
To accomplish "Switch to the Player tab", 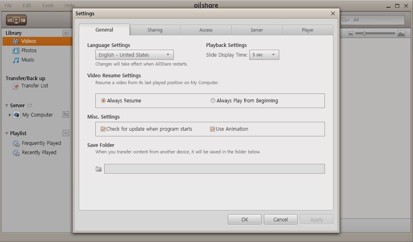I will pyautogui.click(x=308, y=30).
